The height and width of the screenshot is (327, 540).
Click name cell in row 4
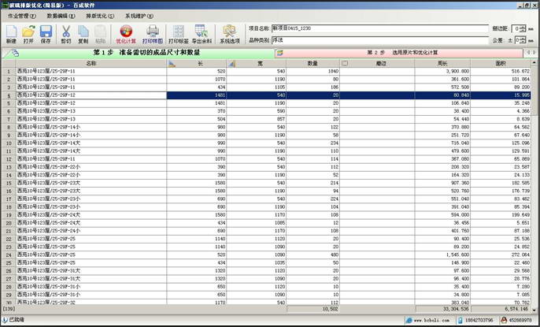click(x=91, y=95)
